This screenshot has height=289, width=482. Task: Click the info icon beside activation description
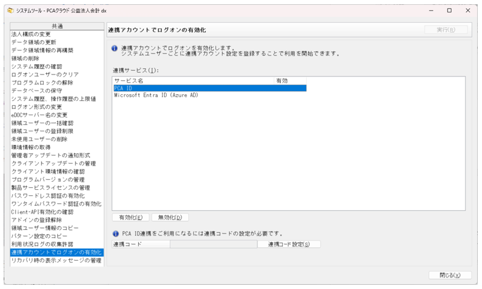coord(115,48)
